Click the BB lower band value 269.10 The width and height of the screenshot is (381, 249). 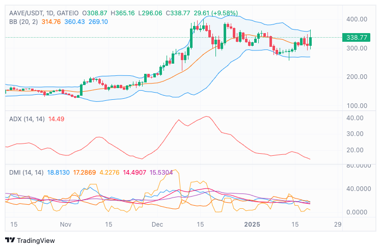98,21
